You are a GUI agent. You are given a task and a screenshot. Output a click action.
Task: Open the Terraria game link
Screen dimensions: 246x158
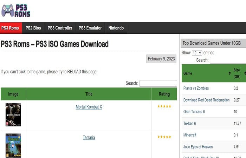[x=89, y=138]
